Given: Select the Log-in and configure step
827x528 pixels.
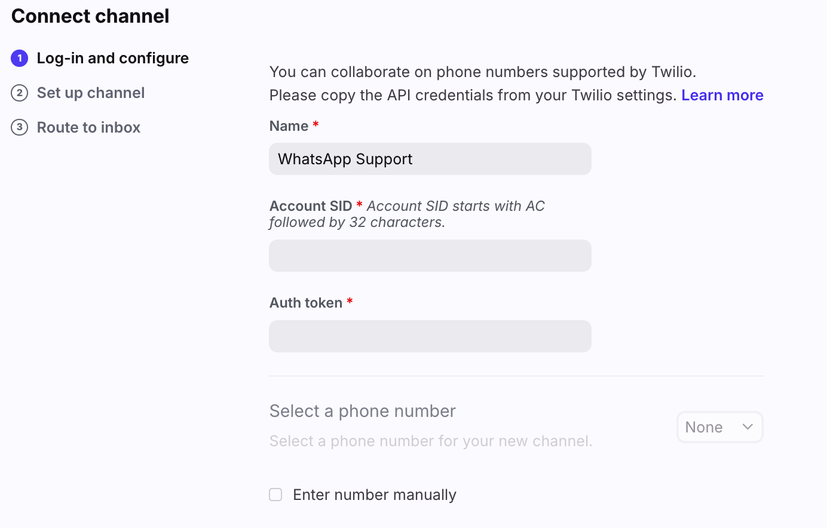Looking at the screenshot, I should (x=112, y=58).
